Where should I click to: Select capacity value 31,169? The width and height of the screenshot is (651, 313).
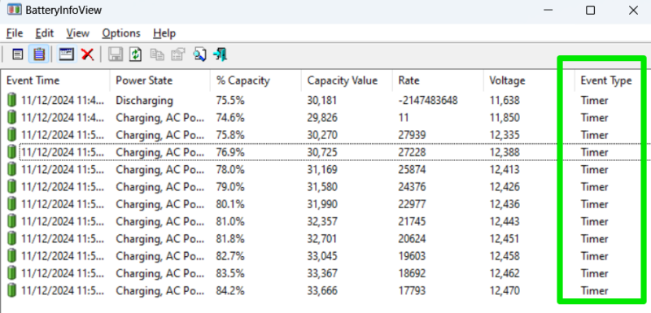(321, 170)
